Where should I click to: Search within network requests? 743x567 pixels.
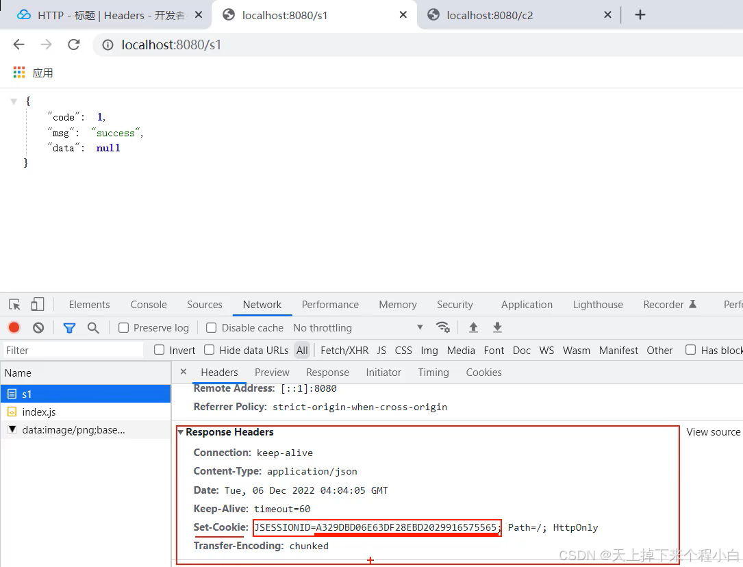click(94, 327)
